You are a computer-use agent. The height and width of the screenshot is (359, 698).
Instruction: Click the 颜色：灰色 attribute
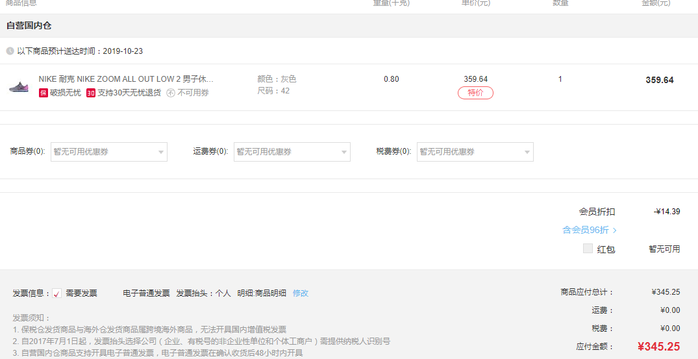(277, 79)
